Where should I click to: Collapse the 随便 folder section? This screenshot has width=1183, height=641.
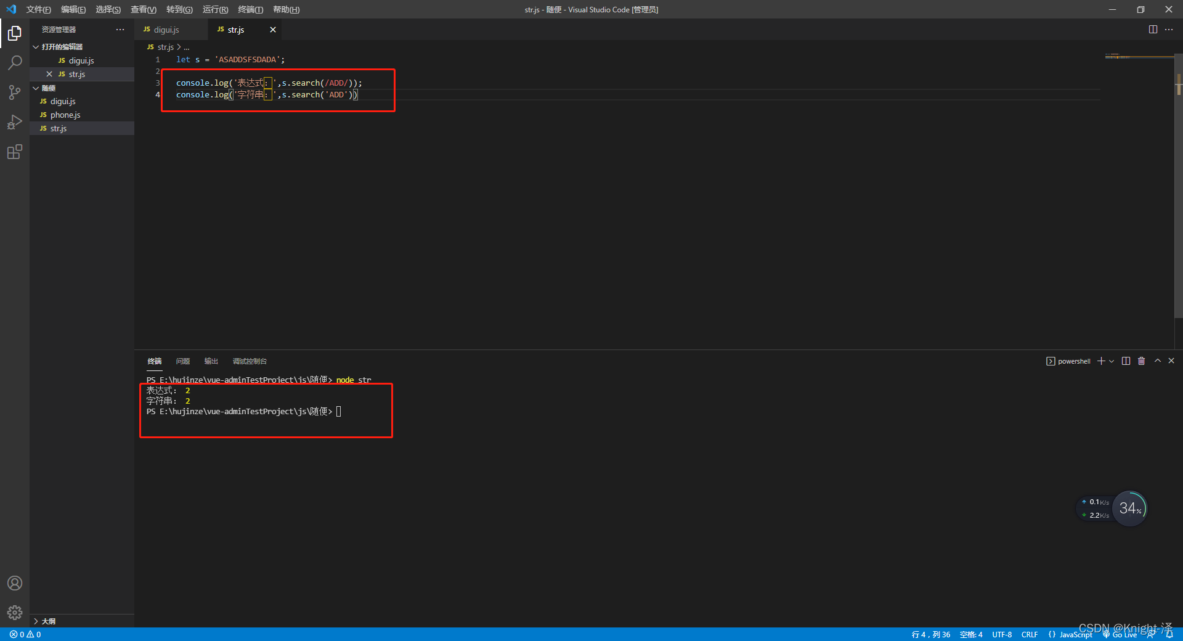[36, 88]
